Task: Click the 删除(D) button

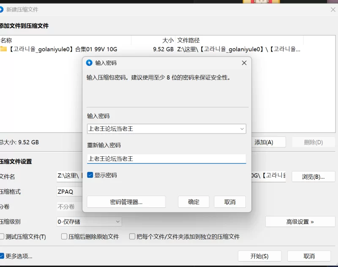Action: click(313, 142)
